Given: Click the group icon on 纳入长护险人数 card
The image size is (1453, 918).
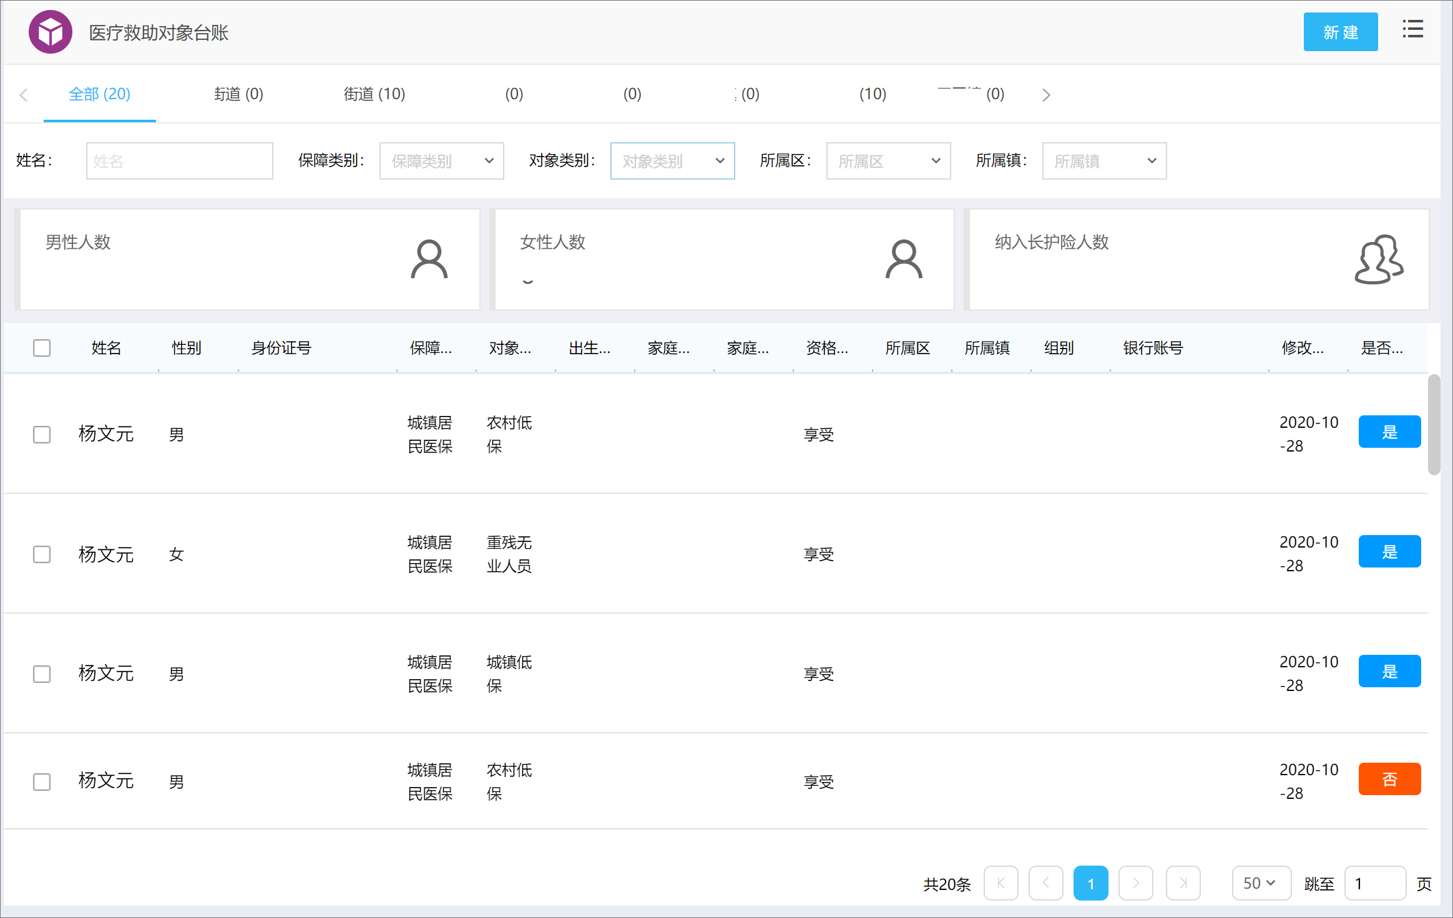Looking at the screenshot, I should click(1379, 259).
